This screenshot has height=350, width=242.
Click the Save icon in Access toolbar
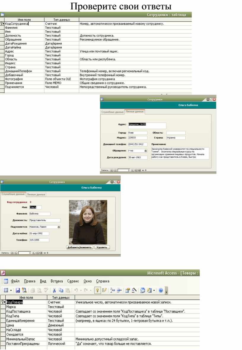point(18,290)
